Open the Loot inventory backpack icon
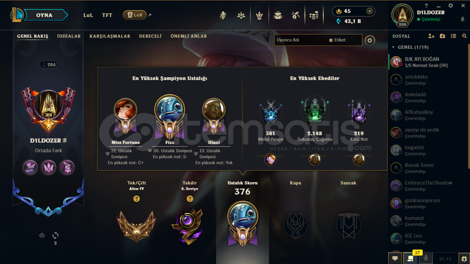This screenshot has width=470, height=264. (278, 15)
